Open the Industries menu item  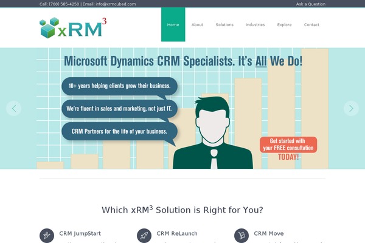[x=255, y=25]
